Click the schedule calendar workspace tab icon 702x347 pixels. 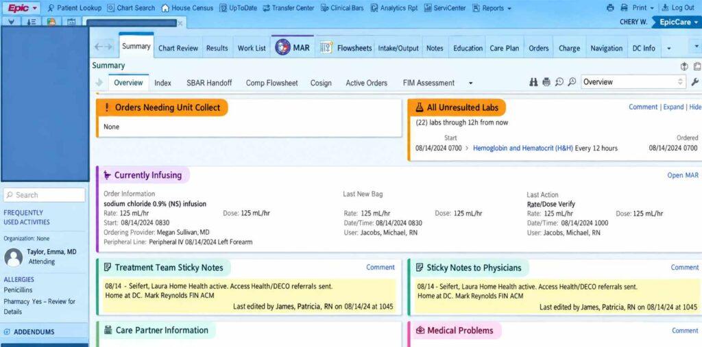click(71, 22)
